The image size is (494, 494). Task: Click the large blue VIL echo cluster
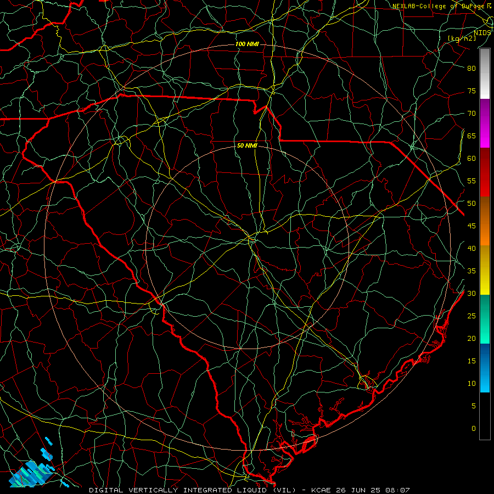point(31,473)
